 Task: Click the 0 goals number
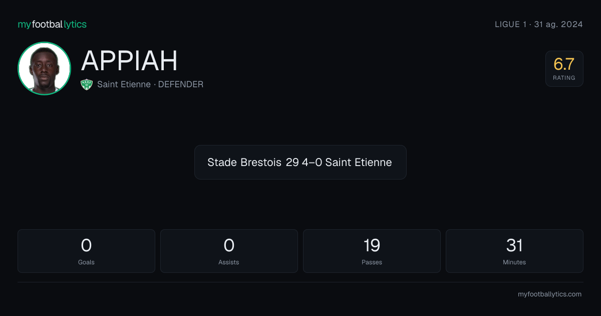click(86, 245)
